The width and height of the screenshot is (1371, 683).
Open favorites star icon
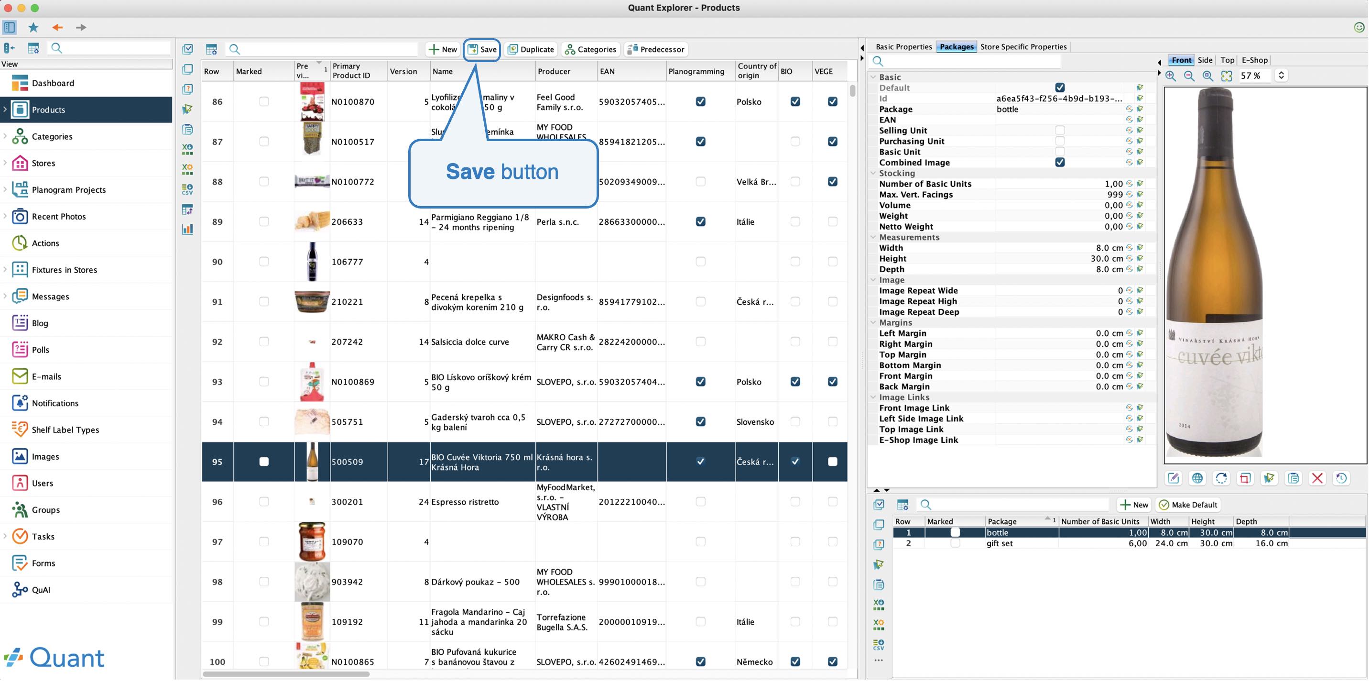33,27
